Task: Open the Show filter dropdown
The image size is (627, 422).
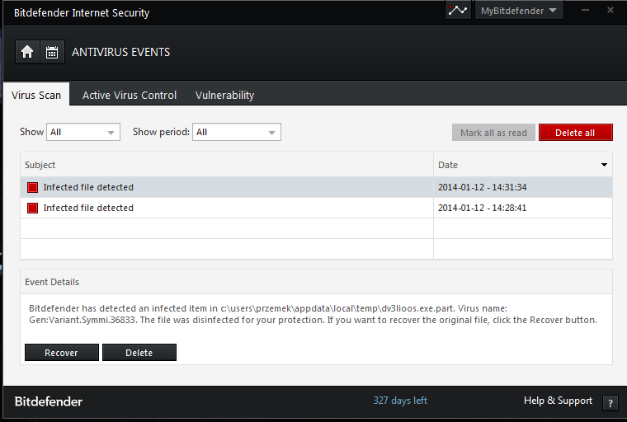Action: 83,132
